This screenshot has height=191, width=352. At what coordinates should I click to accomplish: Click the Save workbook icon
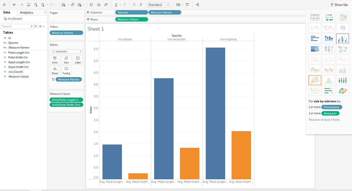click(x=29, y=4)
